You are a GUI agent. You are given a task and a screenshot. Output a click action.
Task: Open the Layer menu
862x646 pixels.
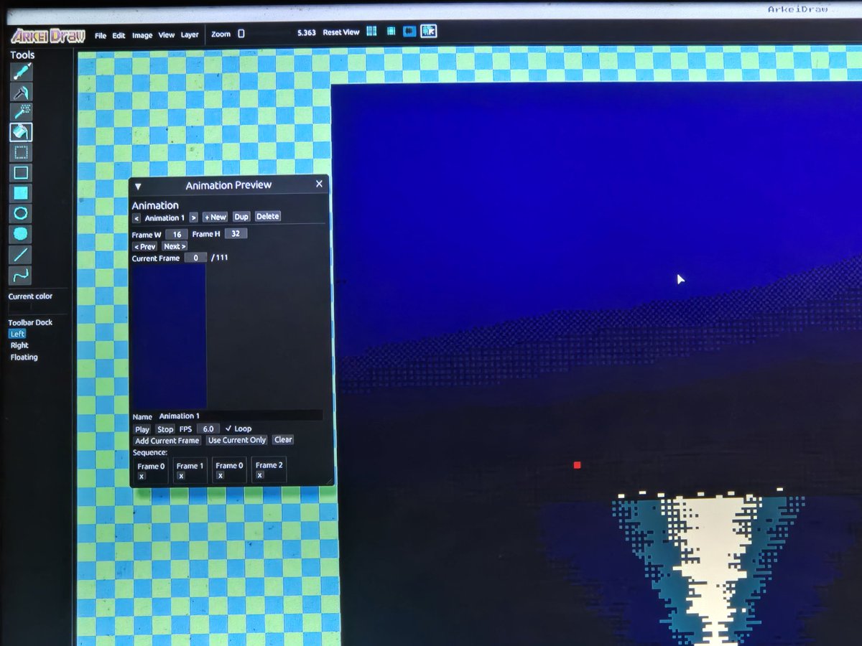point(190,34)
